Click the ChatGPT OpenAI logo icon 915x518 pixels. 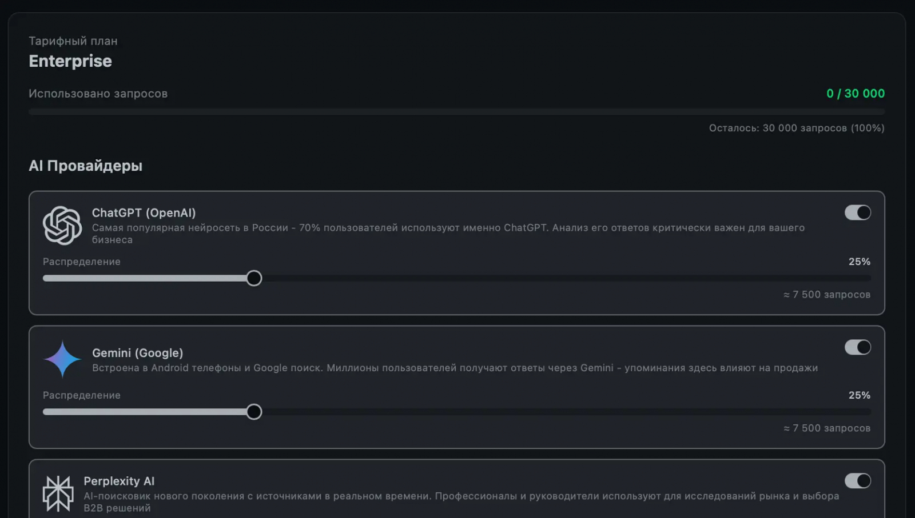[62, 226]
